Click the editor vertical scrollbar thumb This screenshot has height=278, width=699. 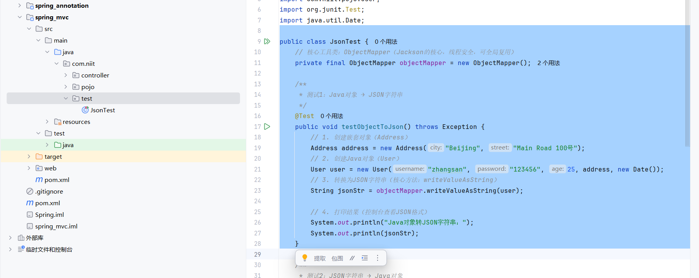(x=687, y=74)
